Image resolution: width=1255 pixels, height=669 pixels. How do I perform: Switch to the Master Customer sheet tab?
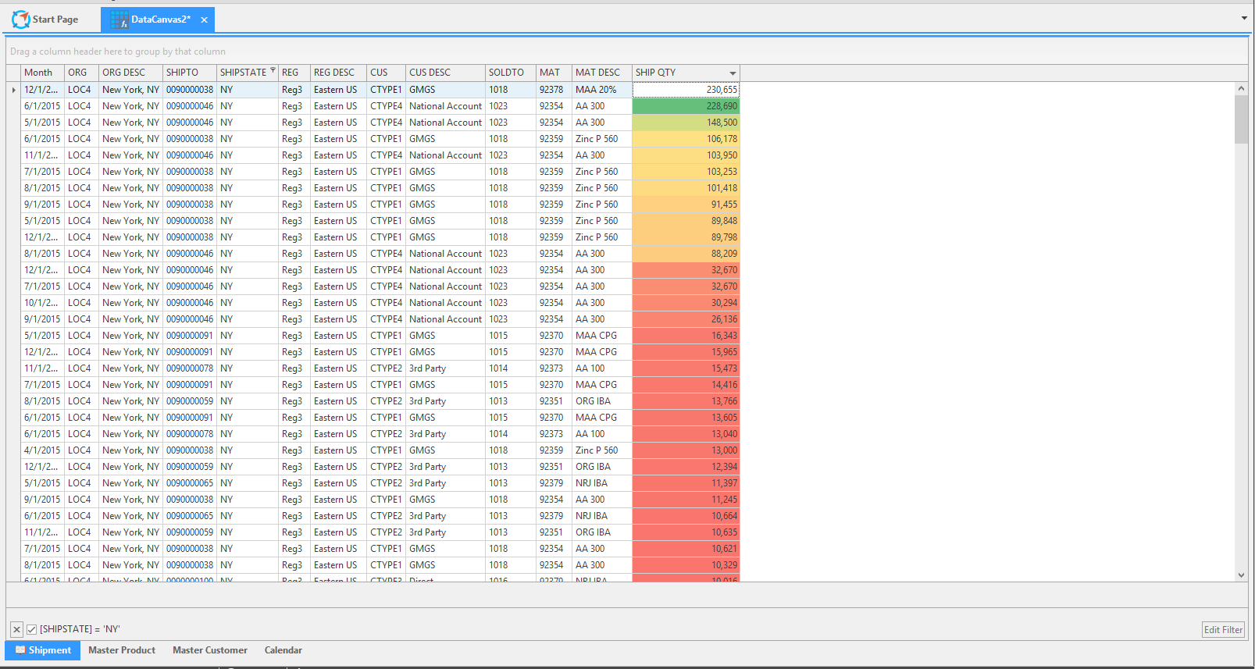point(210,650)
